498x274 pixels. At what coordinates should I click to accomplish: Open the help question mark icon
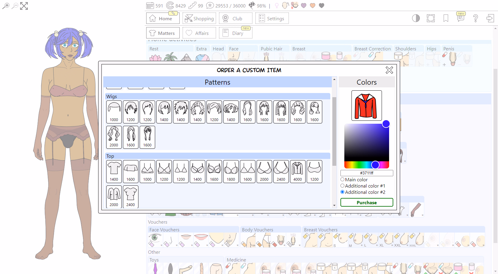(475, 18)
